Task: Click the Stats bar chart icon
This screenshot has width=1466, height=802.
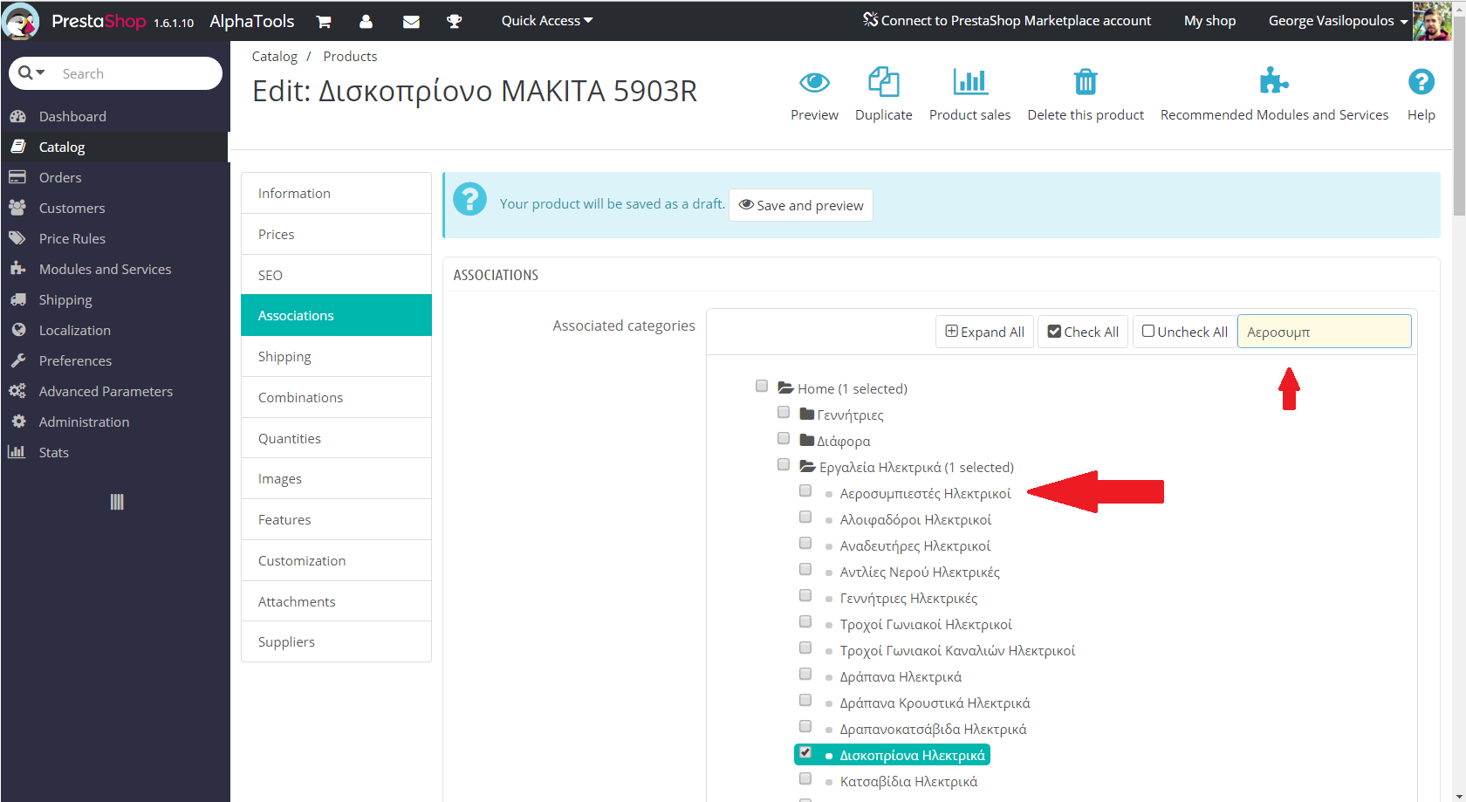Action: (17, 452)
